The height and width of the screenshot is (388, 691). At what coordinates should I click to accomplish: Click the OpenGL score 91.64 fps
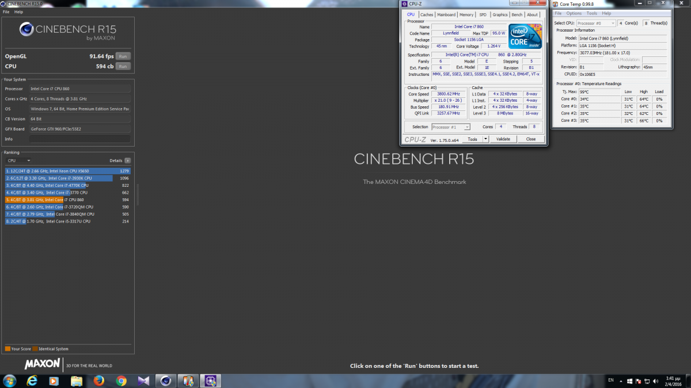click(x=101, y=56)
